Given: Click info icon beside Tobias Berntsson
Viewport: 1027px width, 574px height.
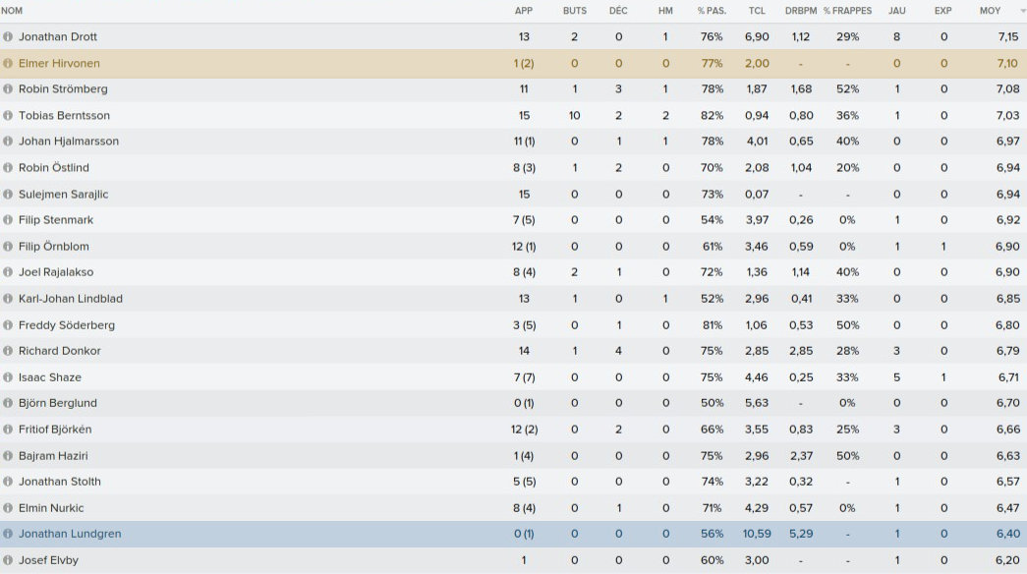Looking at the screenshot, I should pyautogui.click(x=8, y=115).
